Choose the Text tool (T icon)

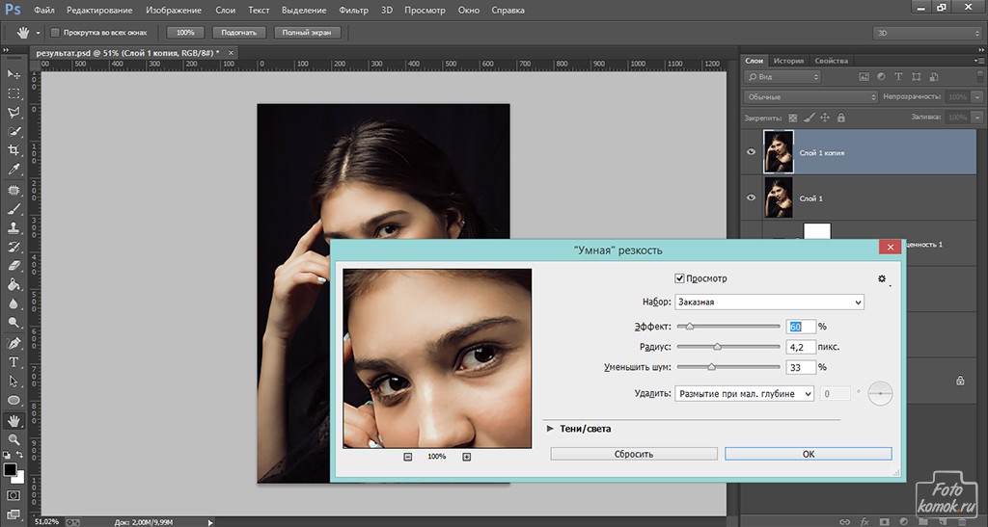coord(14,362)
